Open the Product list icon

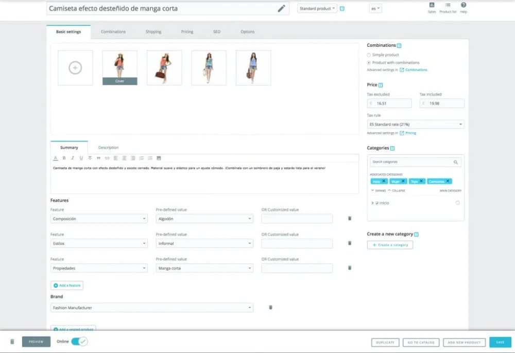point(448,5)
